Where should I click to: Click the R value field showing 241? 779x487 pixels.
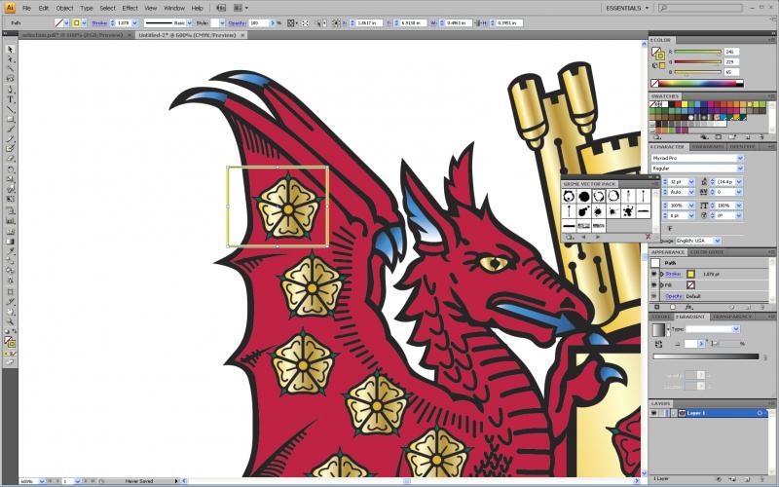(732, 52)
